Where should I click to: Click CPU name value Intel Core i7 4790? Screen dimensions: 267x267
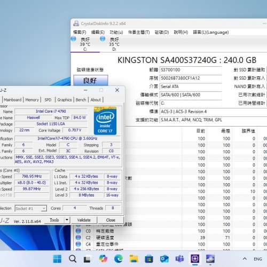click(51, 112)
